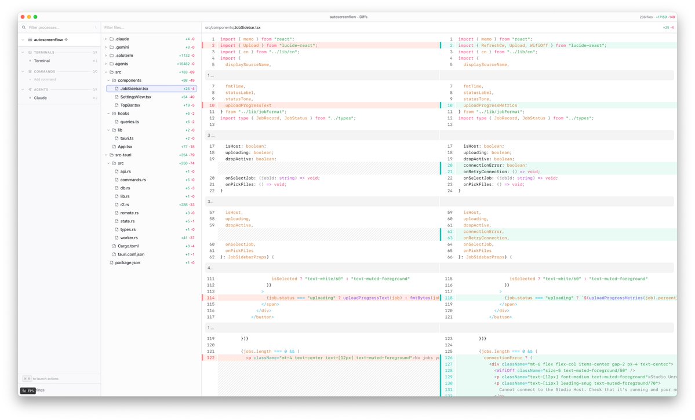Click the .soloterm folder icon
This screenshot has height=420, width=695.
(112, 56)
